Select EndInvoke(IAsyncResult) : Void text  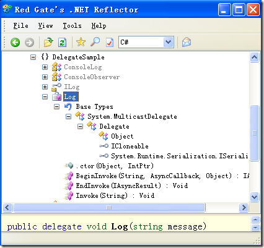click(x=132, y=186)
